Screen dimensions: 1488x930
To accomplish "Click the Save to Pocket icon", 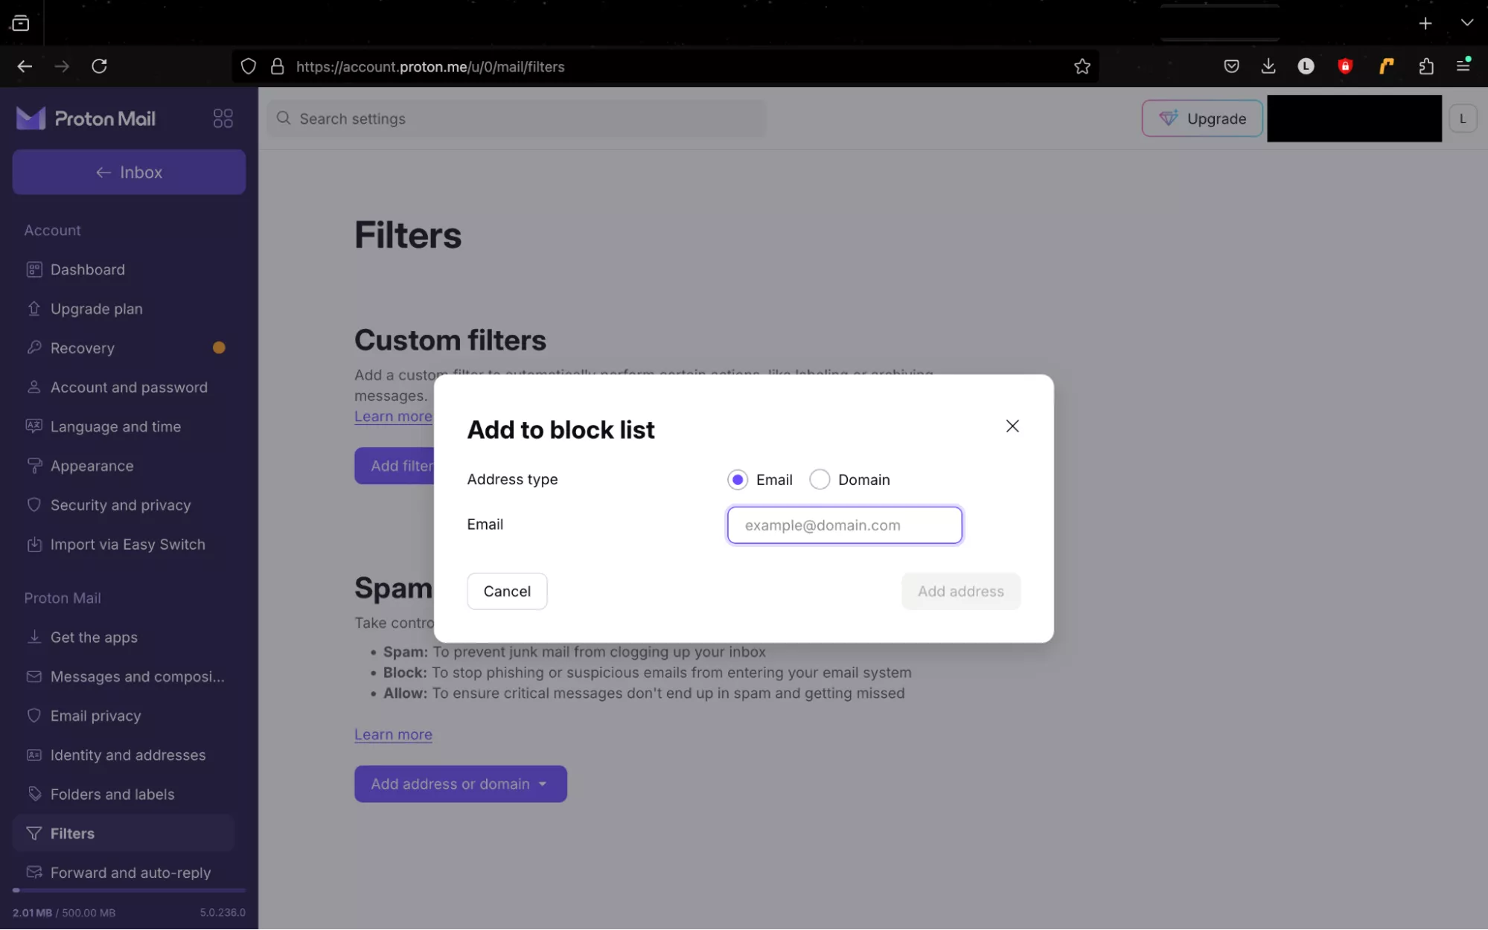I will (x=1231, y=66).
